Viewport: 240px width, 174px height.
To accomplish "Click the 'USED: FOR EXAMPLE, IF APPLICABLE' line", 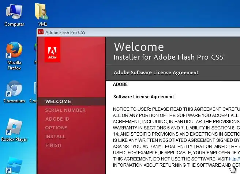I will tap(176, 152).
